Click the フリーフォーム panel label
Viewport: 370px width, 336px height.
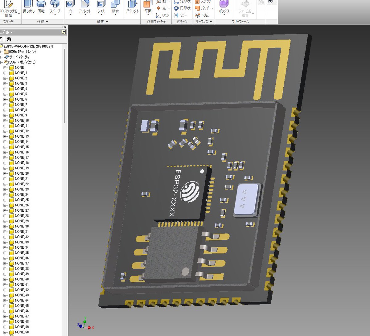click(240, 22)
